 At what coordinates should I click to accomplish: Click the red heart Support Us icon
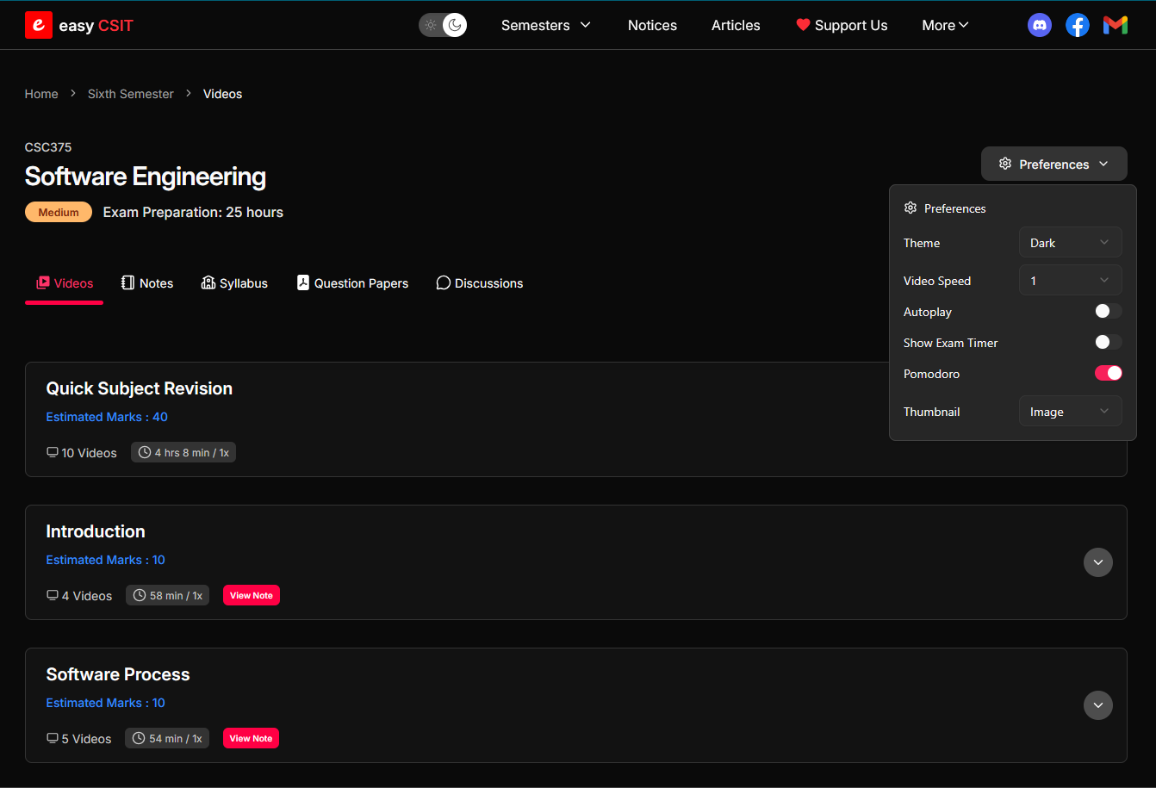803,25
